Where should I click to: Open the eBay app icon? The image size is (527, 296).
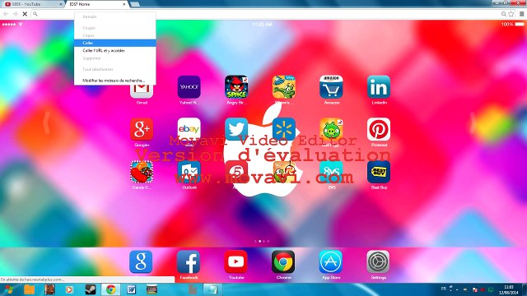(189, 129)
